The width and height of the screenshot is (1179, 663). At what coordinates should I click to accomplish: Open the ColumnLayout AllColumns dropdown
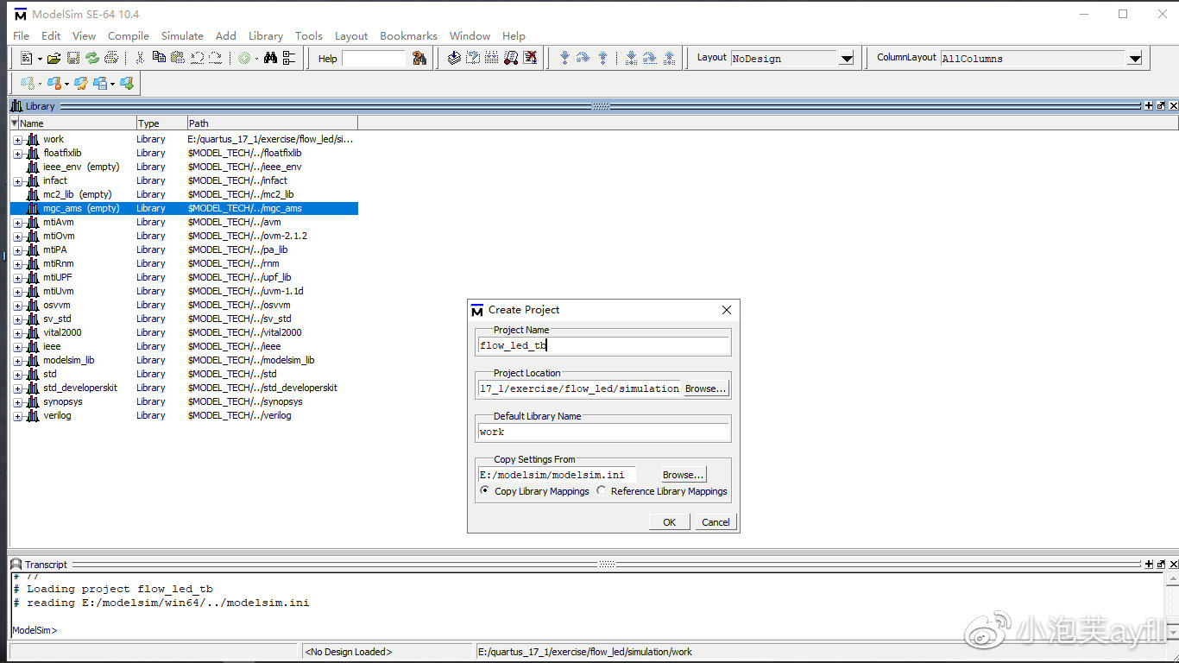(1135, 58)
